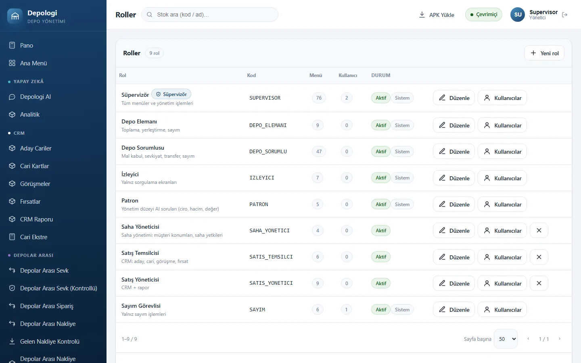Click the Depologi home logo icon
The image size is (581, 363).
pos(15,16)
